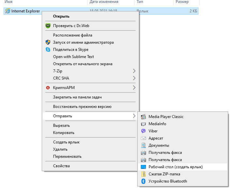Expand the КриптоАРМ submenu arrow
The width and height of the screenshot is (235, 192).
click(x=134, y=88)
